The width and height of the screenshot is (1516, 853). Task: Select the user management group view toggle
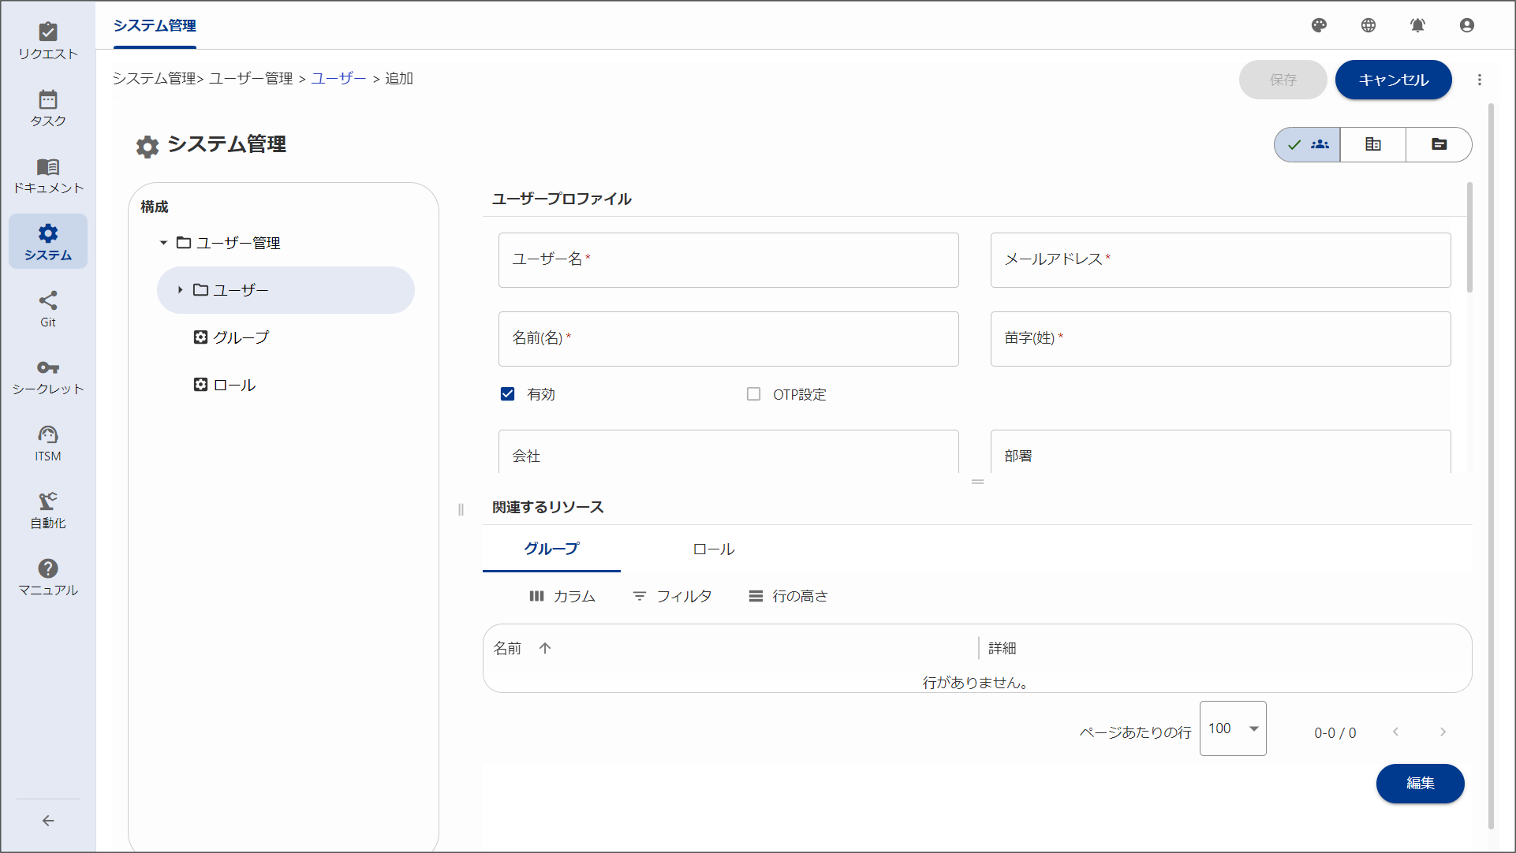point(1308,144)
